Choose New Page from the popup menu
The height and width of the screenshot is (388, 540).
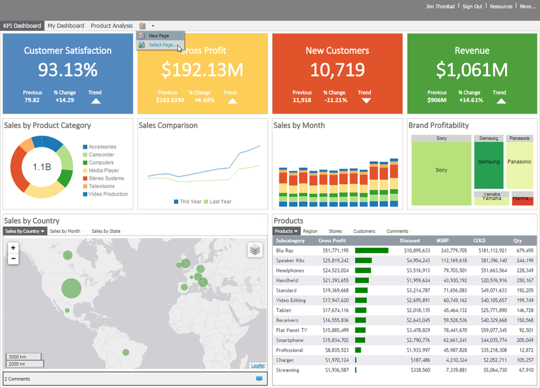click(x=160, y=36)
